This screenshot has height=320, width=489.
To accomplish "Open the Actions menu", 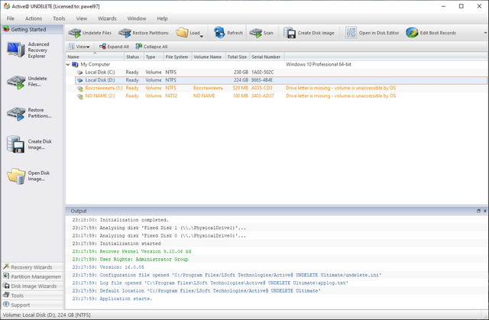I will click(34, 18).
